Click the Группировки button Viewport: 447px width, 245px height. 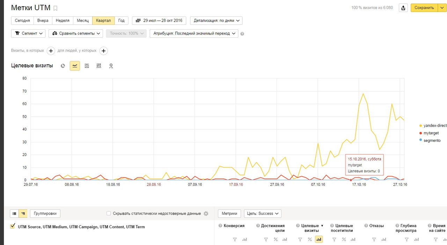click(45, 214)
